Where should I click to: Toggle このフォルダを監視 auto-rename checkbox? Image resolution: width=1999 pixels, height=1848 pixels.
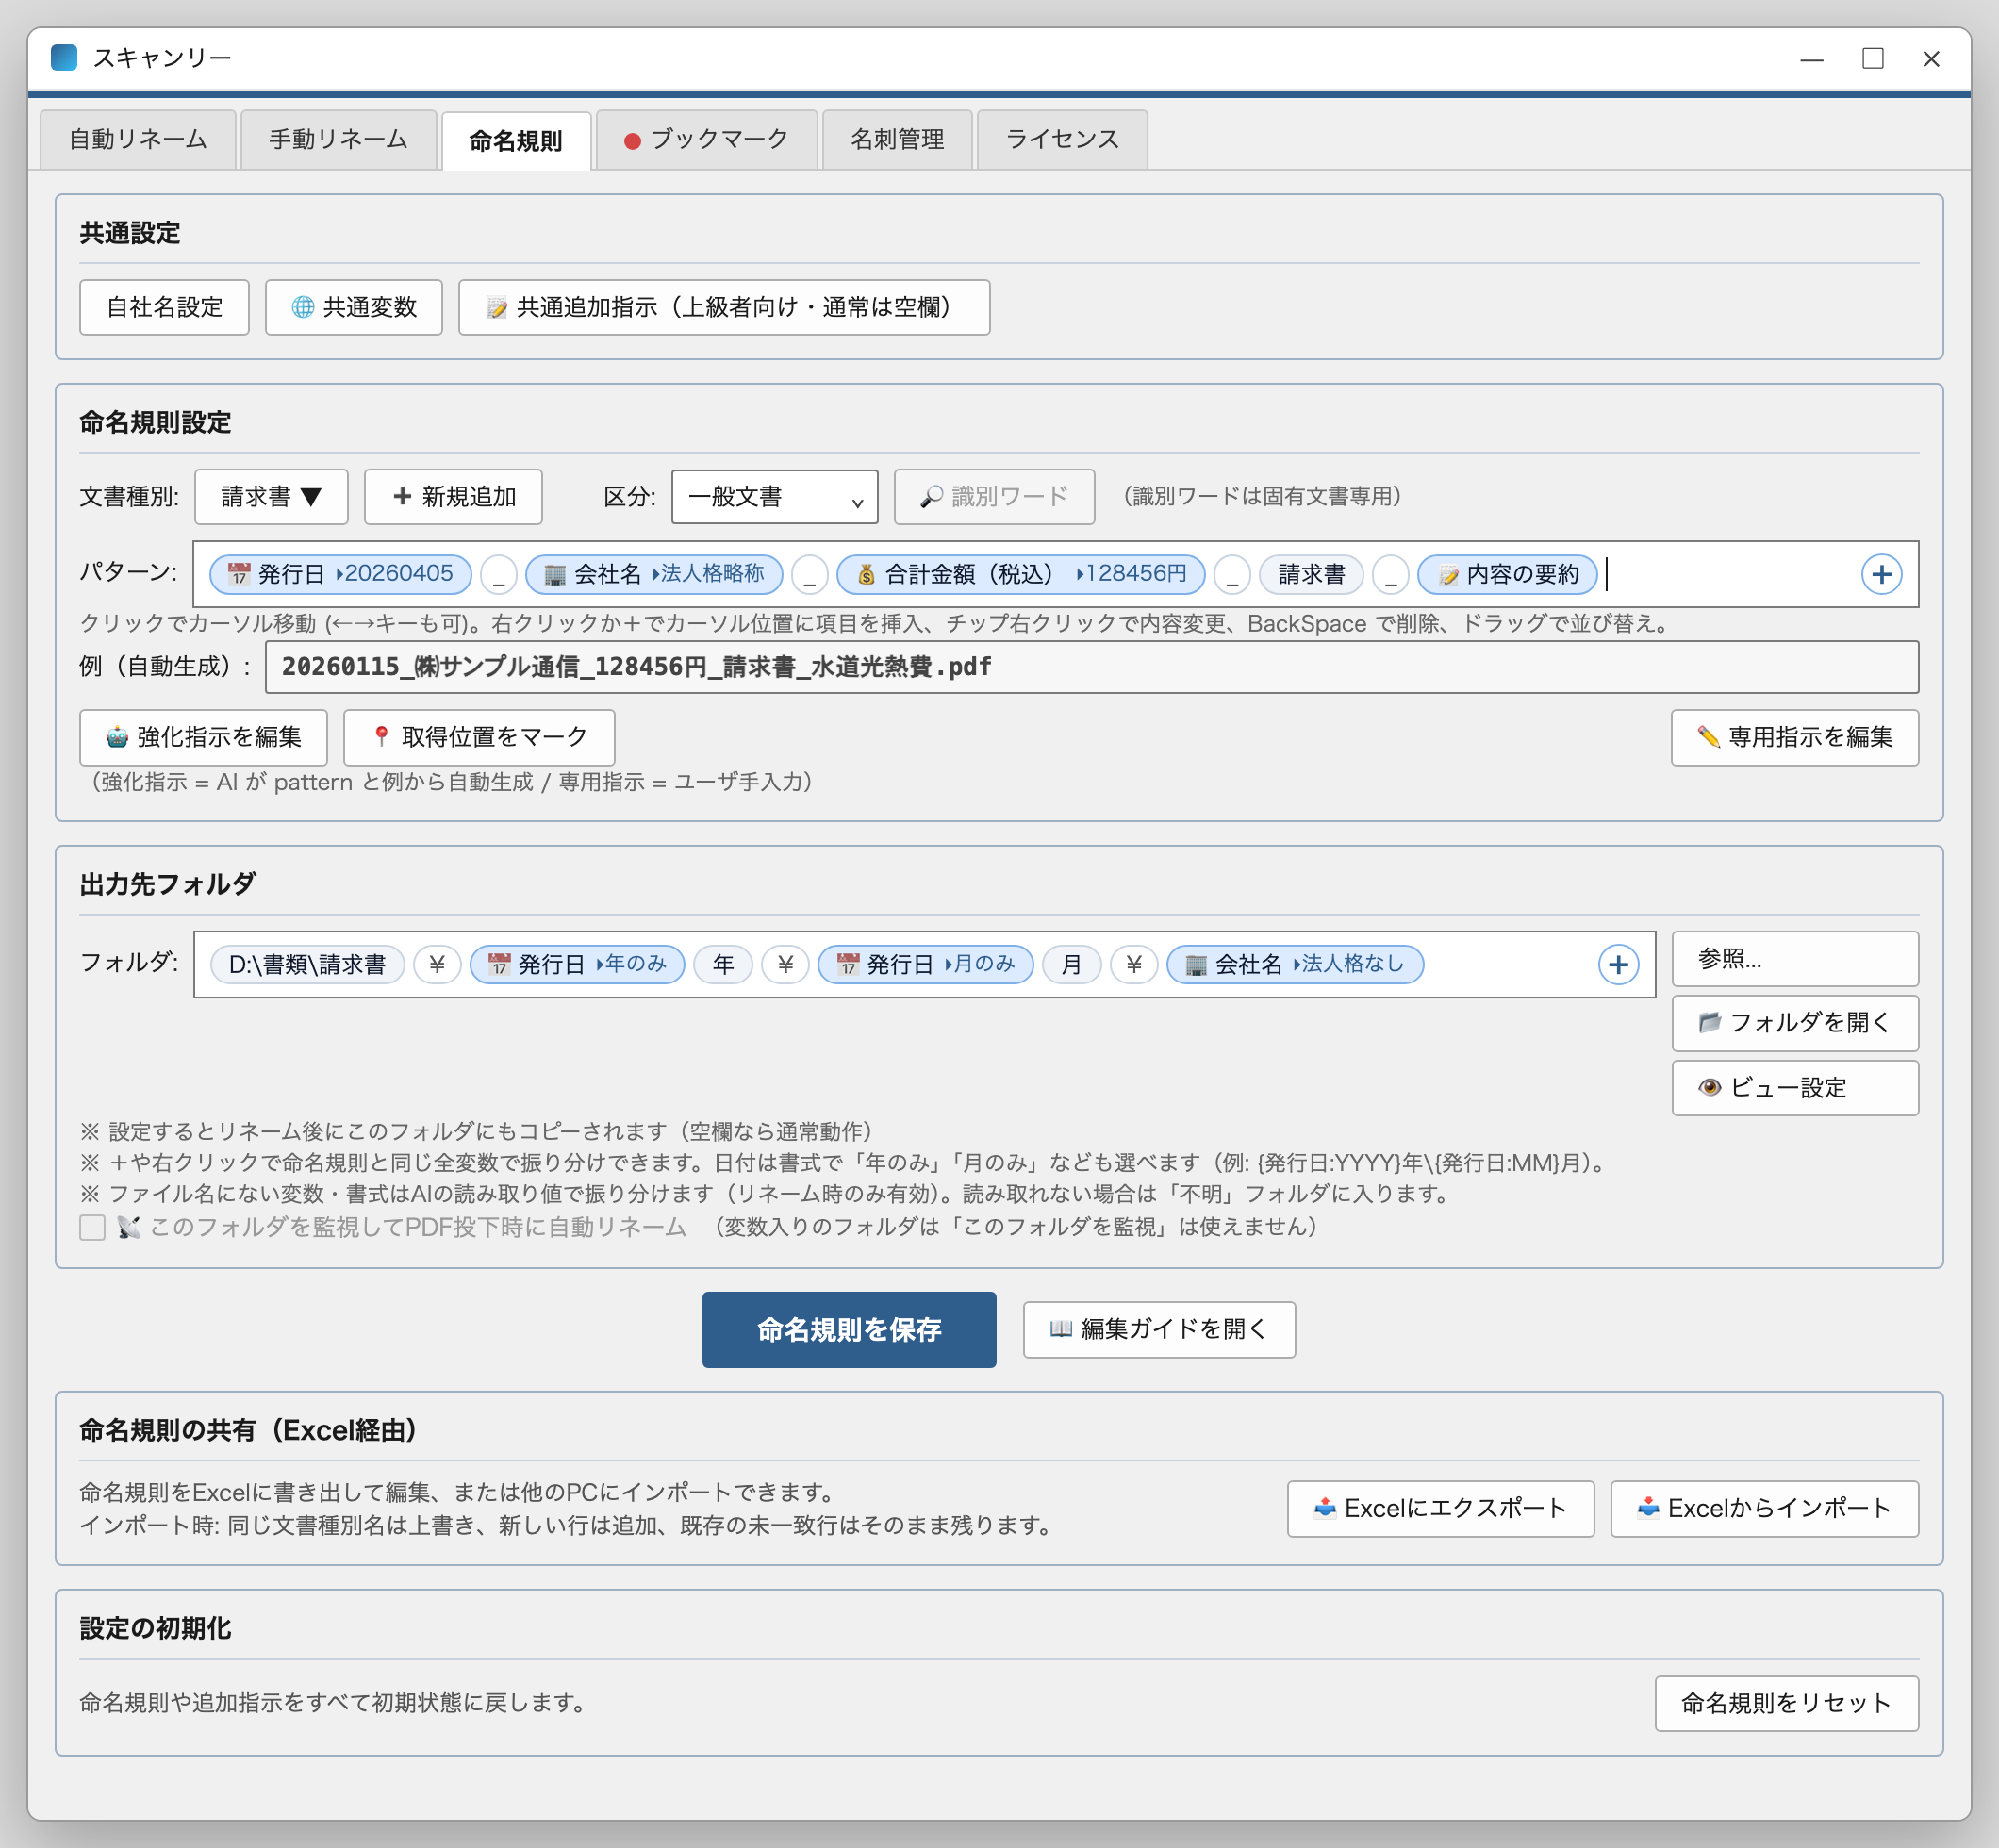click(x=93, y=1227)
